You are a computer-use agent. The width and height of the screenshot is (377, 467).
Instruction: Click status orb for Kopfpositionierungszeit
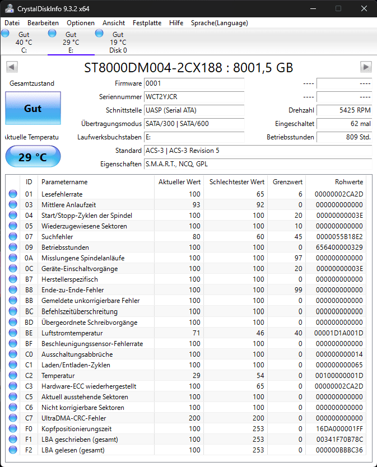13,428
